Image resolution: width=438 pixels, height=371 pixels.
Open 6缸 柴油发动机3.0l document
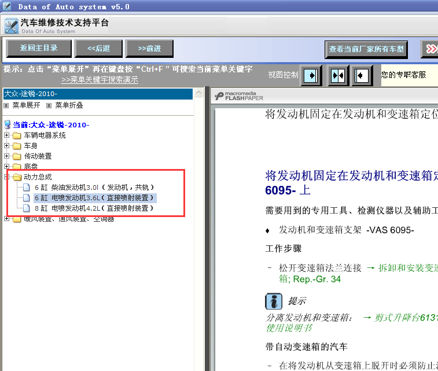[x=94, y=188]
